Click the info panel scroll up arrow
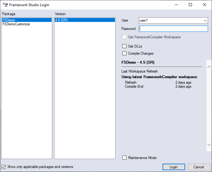Screen dimensions: 212x172 [209, 67]
